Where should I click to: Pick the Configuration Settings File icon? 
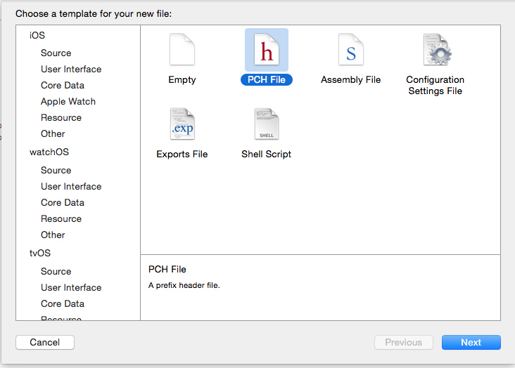coord(435,50)
